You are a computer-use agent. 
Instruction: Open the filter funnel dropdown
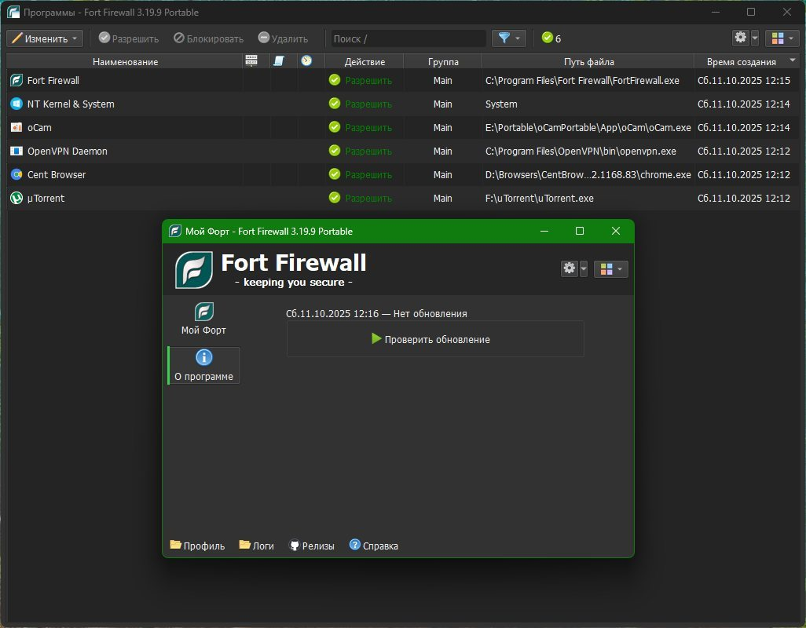coord(508,38)
